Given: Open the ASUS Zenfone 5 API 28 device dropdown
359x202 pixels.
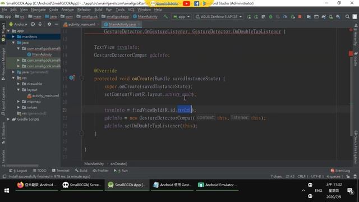Looking at the screenshot, I should pyautogui.click(x=219, y=17).
